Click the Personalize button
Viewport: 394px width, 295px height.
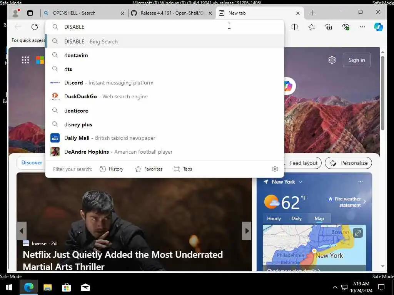[x=349, y=163]
